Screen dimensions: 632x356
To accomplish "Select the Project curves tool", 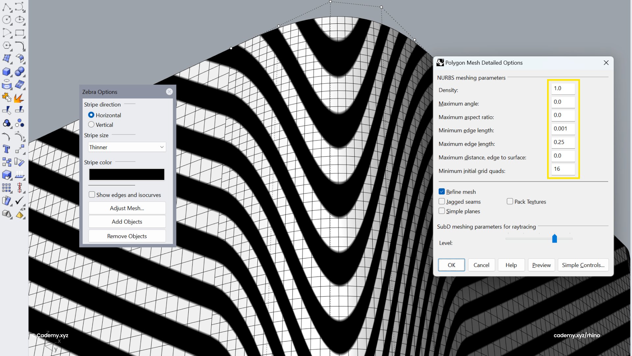I will 7,85.
